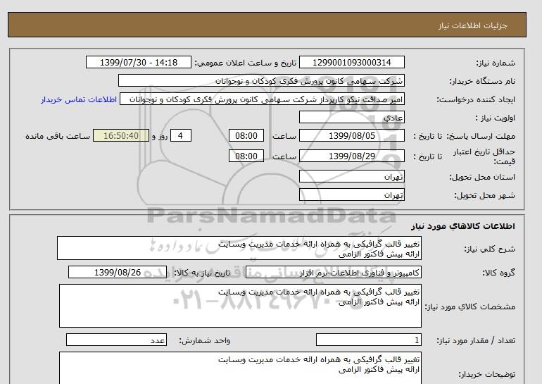Select the goods need date 1399/08/26
Viewport: 542px width, 384px height.
[118, 272]
